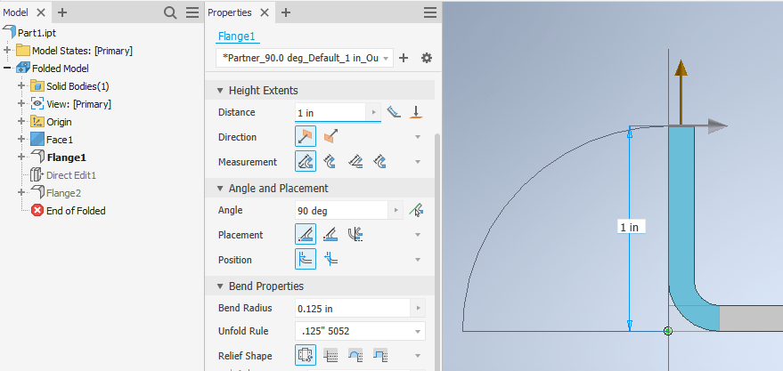Image resolution: width=783 pixels, height=371 pixels.
Task: Collapse the Height Extents section
Action: coord(220,91)
